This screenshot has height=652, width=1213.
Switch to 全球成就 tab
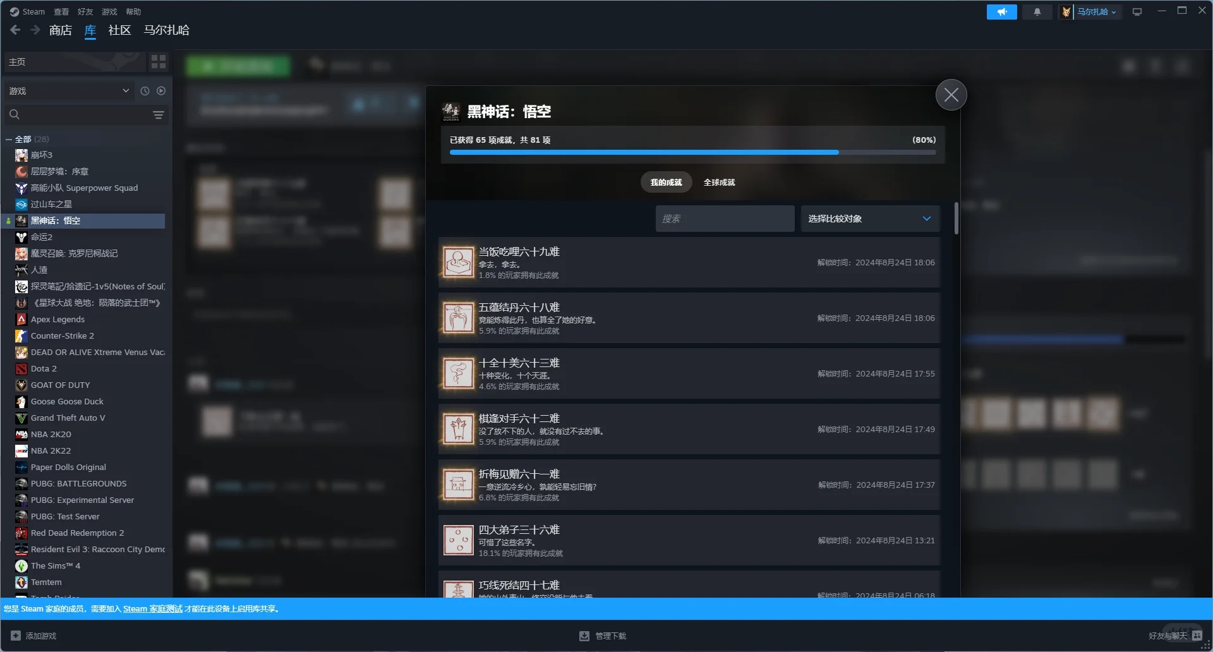720,182
